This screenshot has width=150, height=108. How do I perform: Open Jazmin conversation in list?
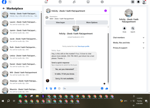(x=20, y=32)
